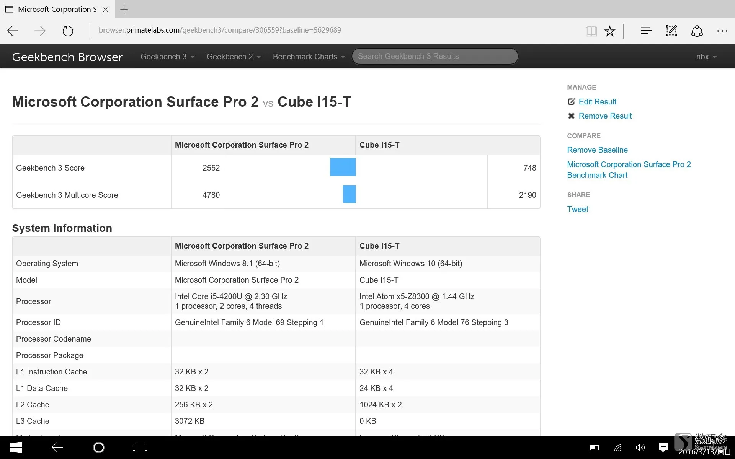735x459 pixels.
Task: Select the Cube multicore score 2190
Action: click(527, 195)
